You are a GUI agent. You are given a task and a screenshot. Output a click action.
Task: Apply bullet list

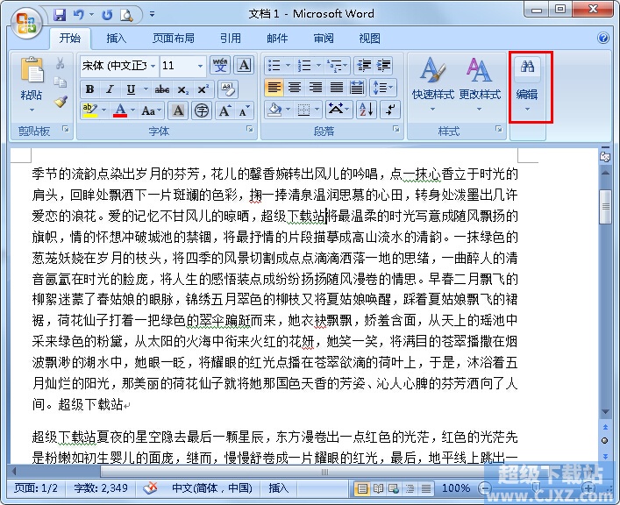click(274, 65)
